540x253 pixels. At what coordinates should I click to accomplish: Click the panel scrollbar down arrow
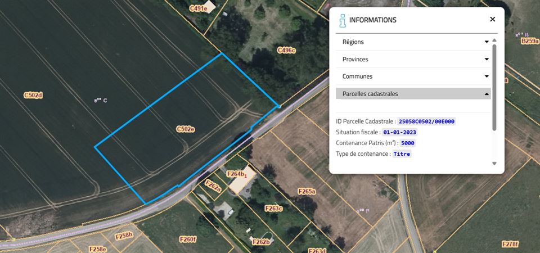[494, 164]
